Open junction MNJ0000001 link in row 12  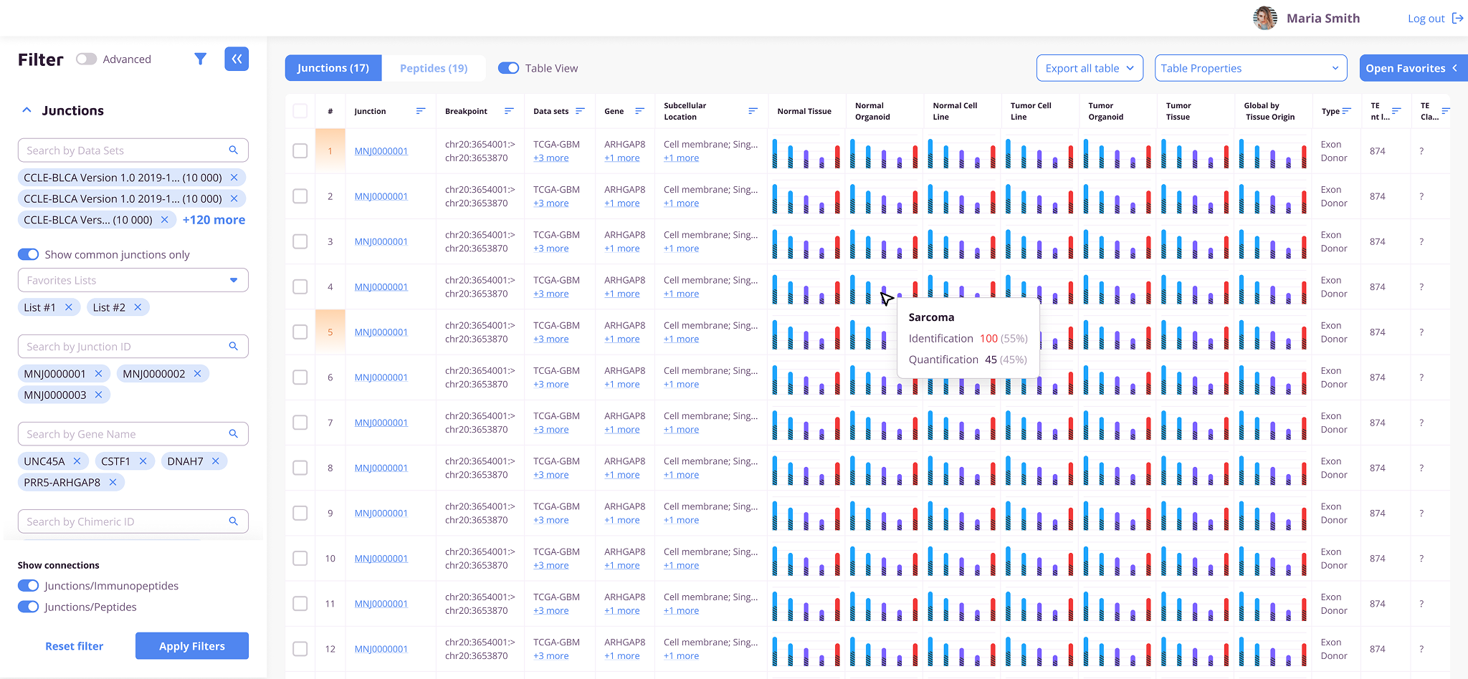[381, 649]
